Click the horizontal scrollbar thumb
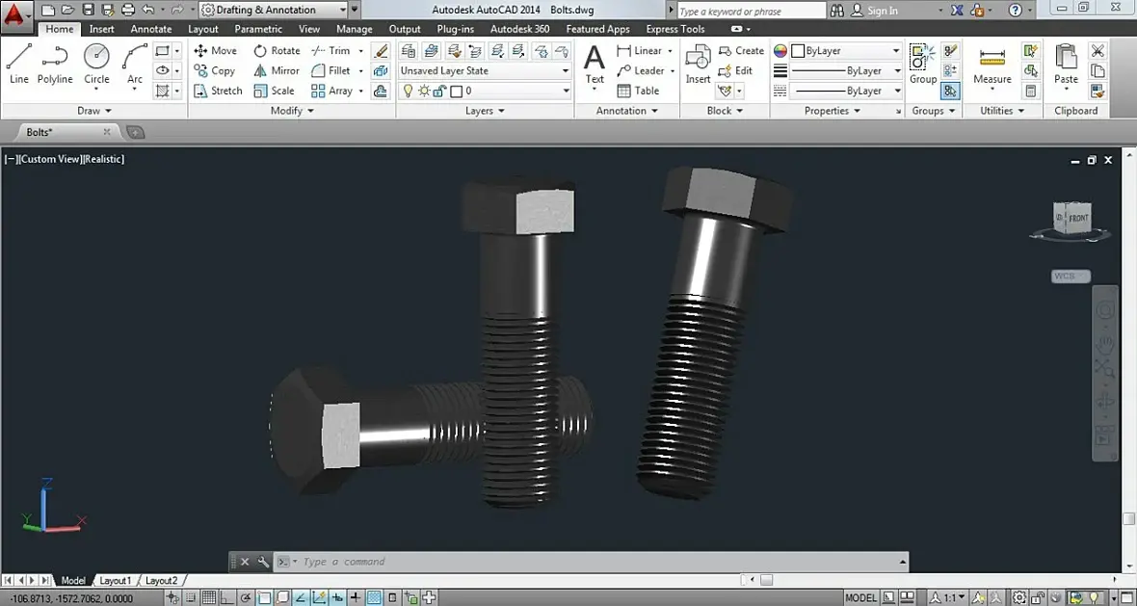 coord(766,580)
